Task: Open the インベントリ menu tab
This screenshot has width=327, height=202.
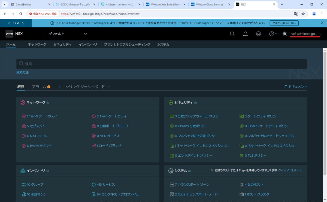Action: pos(88,44)
